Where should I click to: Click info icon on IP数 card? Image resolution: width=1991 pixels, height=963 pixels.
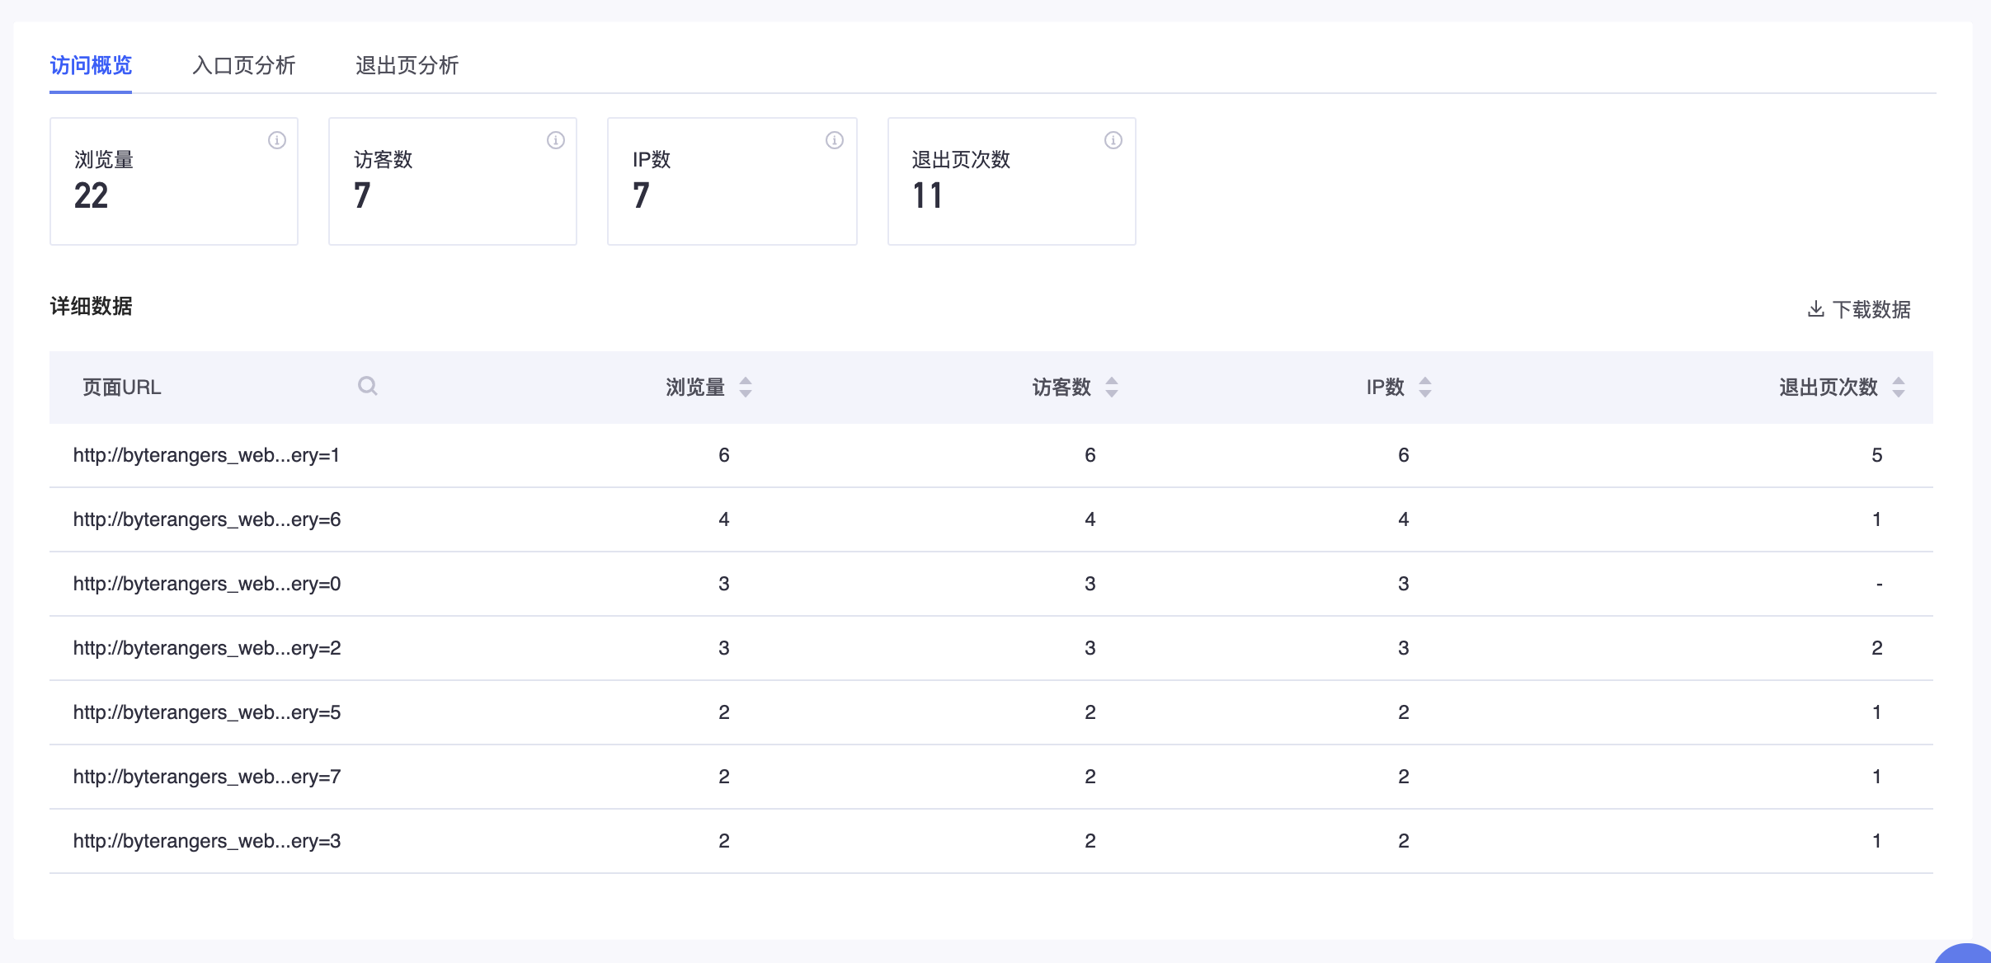tap(835, 140)
